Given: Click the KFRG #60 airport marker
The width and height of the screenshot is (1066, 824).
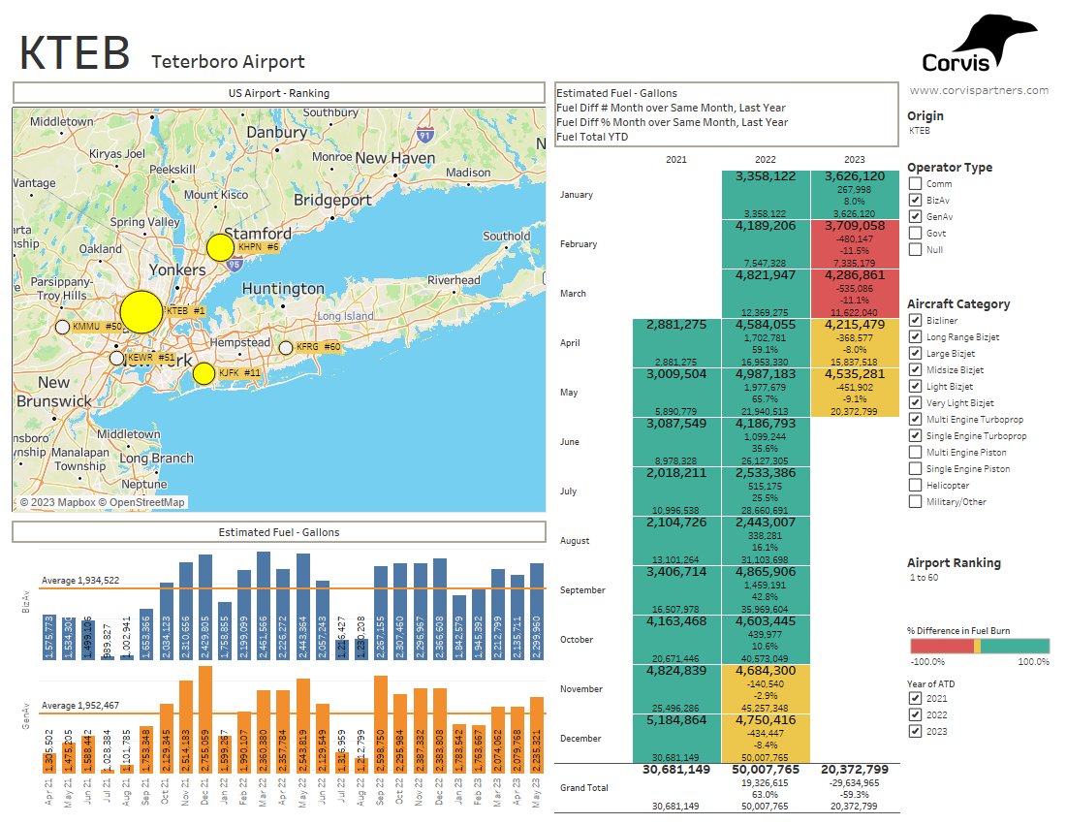Looking at the screenshot, I should click(286, 348).
